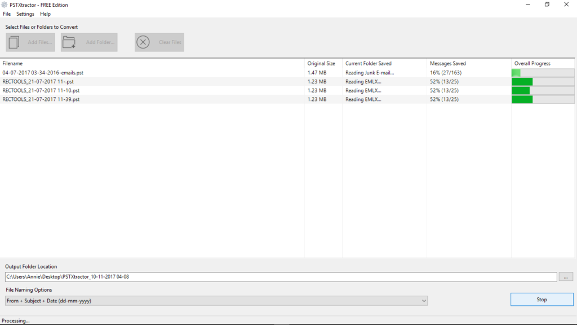Sort by the Original Size column header
Screen dimensions: 577x325
(x=323, y=63)
